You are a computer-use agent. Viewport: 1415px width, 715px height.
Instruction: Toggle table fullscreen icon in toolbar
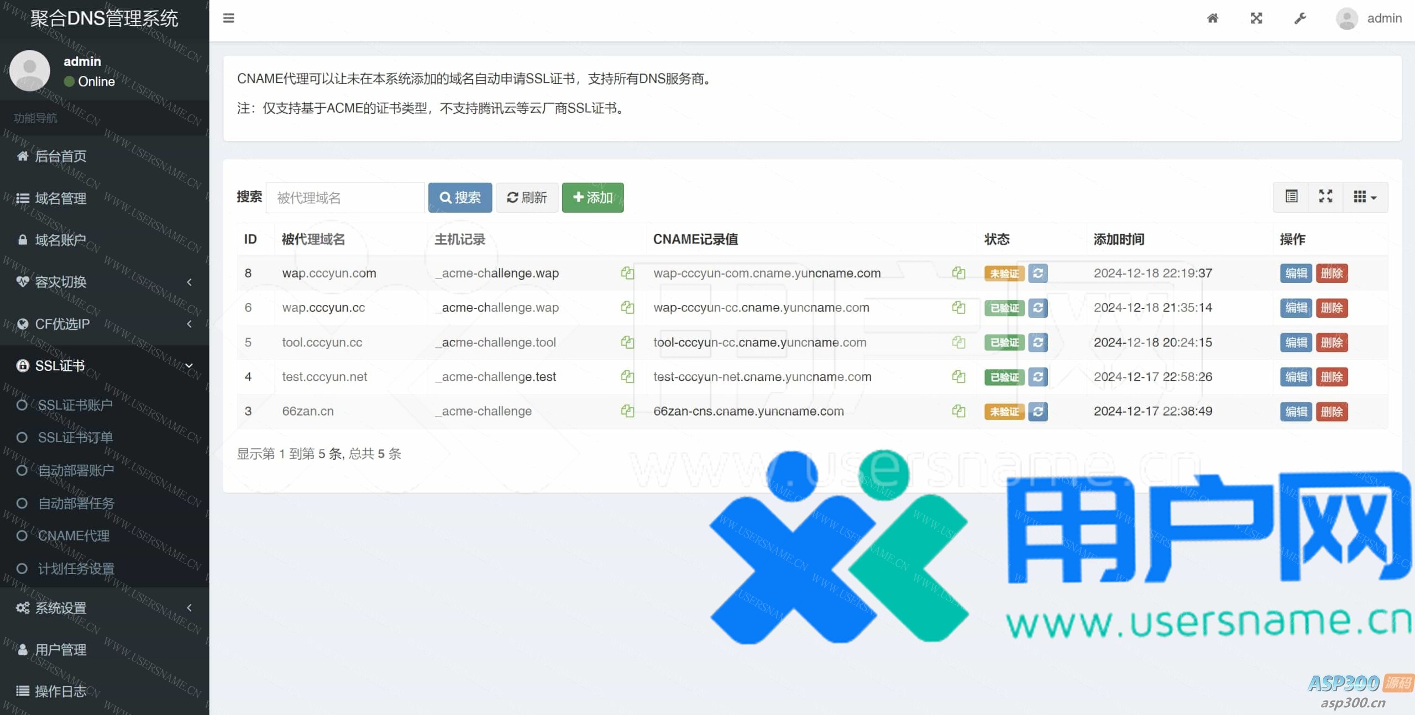click(x=1325, y=197)
